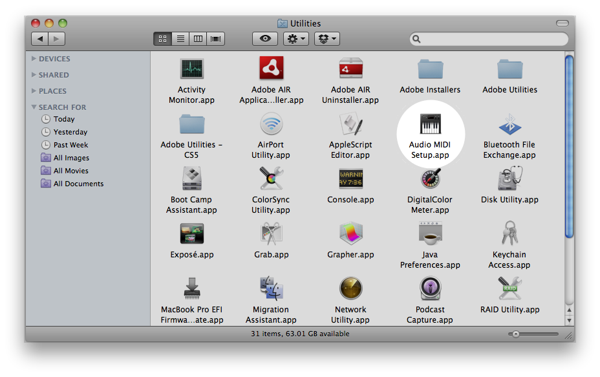Click the Utilities folder proxy icon in title
Image resolution: width=600 pixels, height=377 pixels.
[283, 23]
